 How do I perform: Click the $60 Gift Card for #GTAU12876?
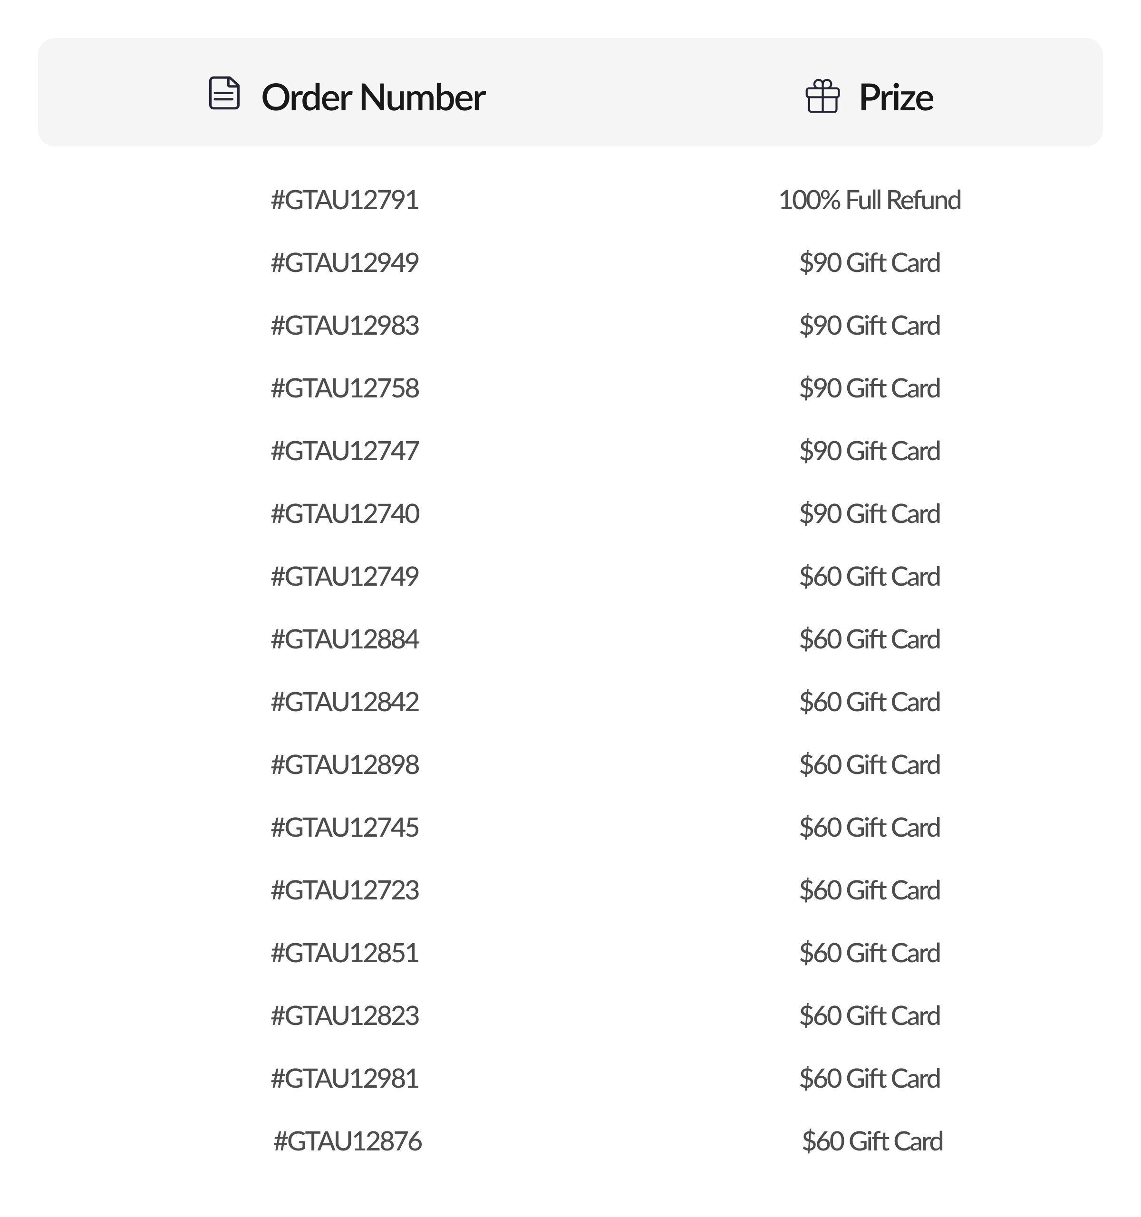coord(872,1141)
